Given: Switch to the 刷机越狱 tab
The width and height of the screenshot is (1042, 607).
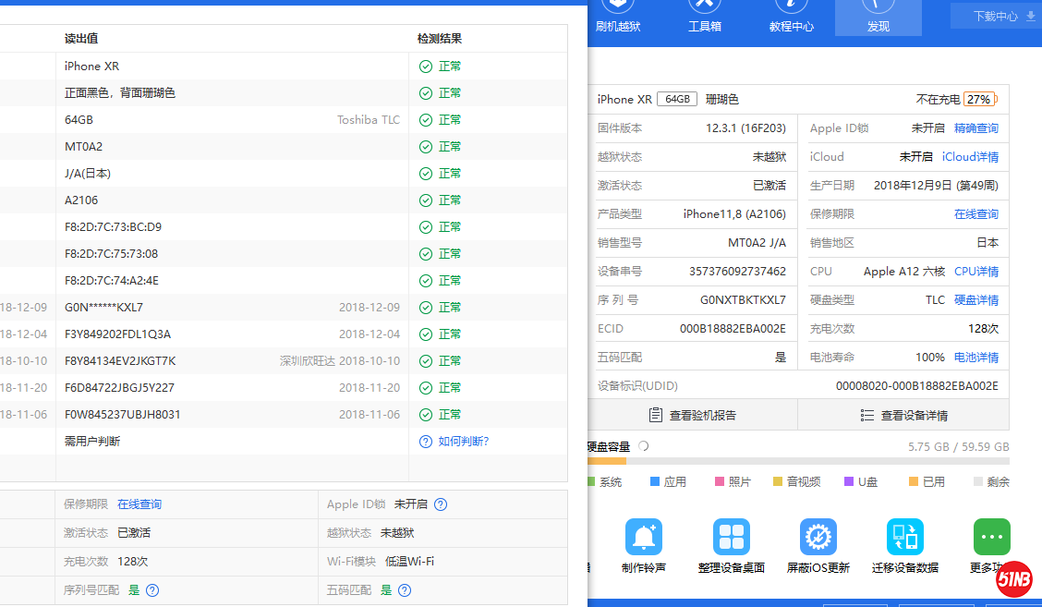Looking at the screenshot, I should click(x=618, y=18).
